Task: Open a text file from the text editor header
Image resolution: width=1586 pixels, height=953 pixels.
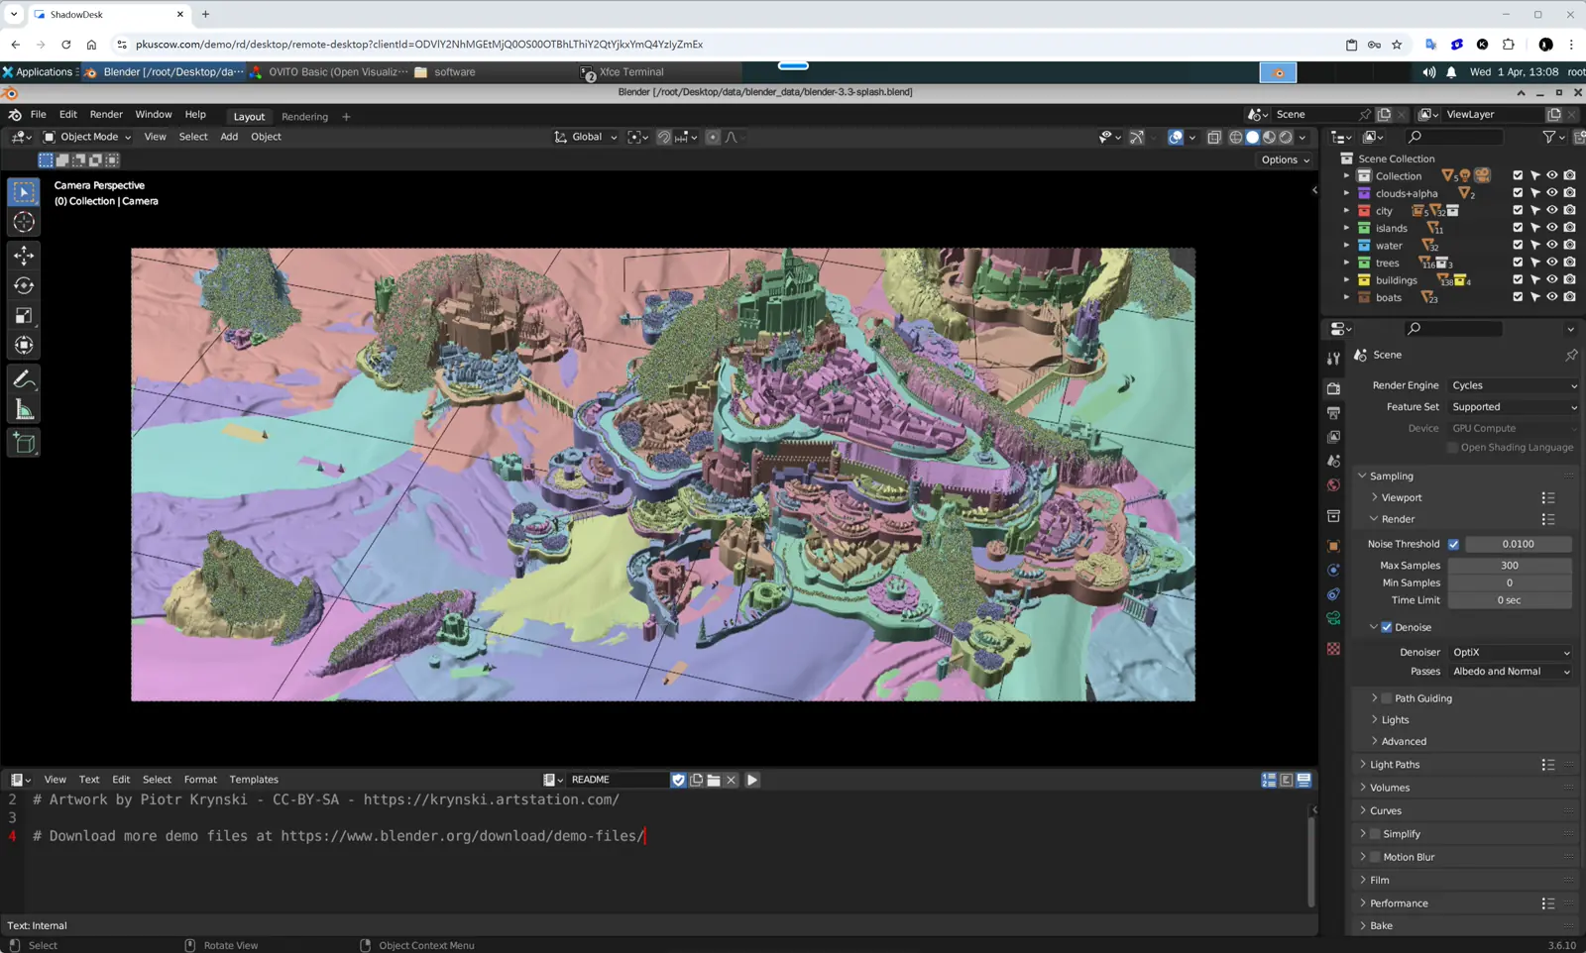Action: 714,781
